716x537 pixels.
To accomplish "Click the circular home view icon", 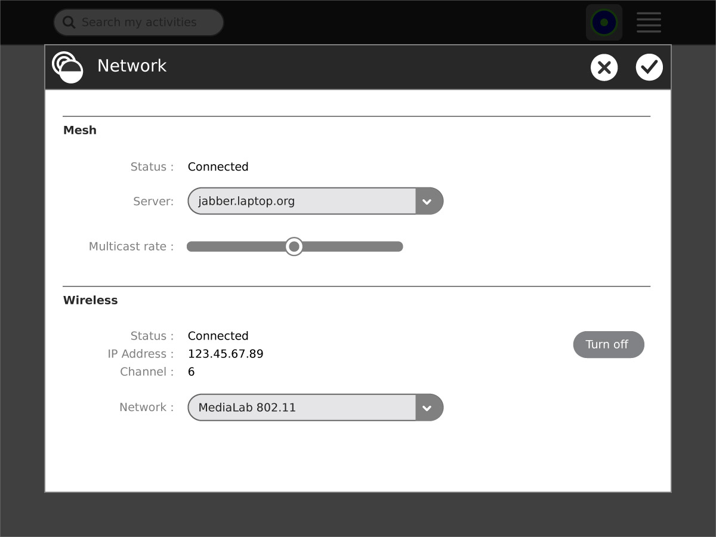I will (604, 23).
